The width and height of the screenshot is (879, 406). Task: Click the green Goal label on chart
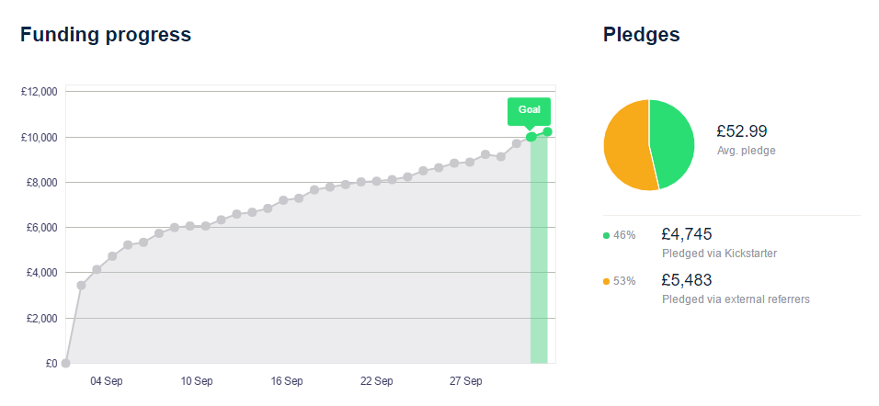[529, 110]
